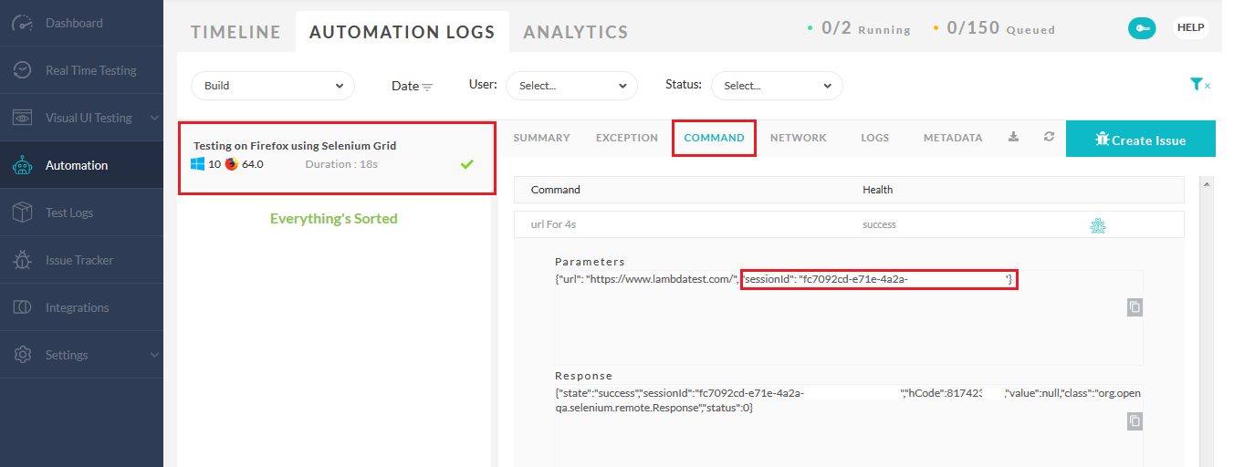Click the Create Issue button
1234x467 pixels.
pyautogui.click(x=1141, y=140)
